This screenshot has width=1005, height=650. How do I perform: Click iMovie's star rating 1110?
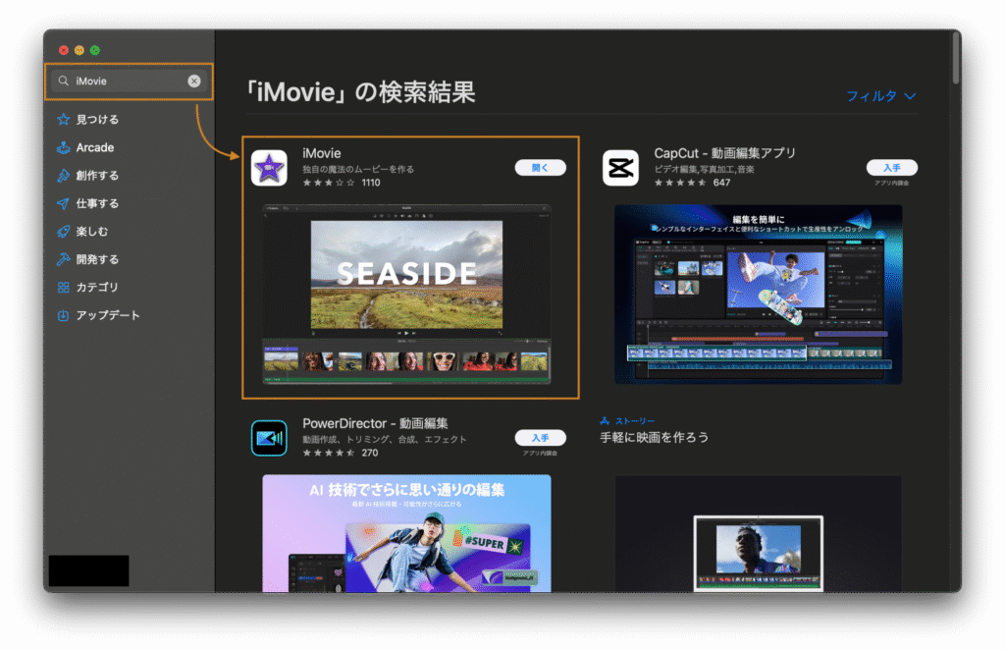coord(342,183)
